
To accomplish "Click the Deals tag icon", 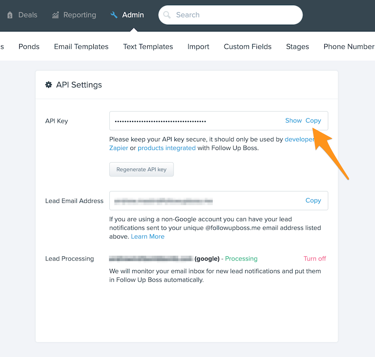I will click(x=10, y=15).
